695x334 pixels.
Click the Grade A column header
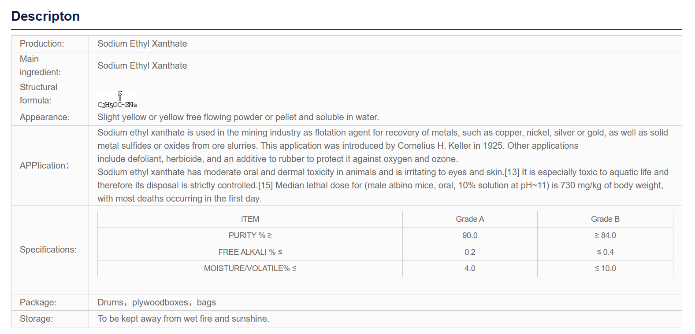point(470,219)
